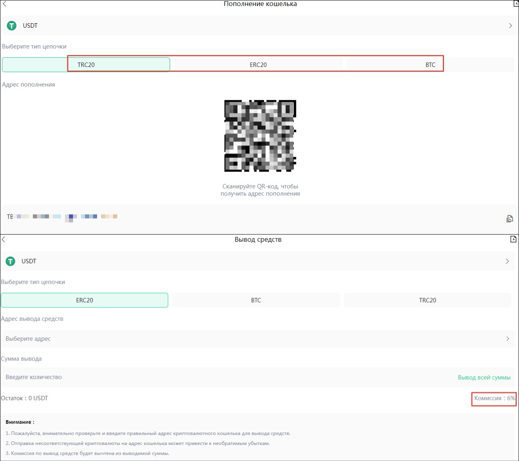Open history icon on Вывод средств header
519x461 pixels.
pos(513,239)
